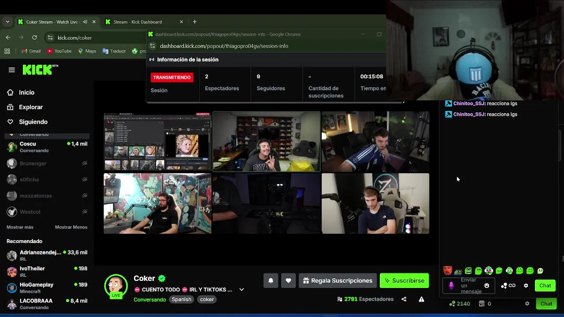564x317 pixels.
Task: Expand the stream title dropdown chevron
Action: [x=241, y=290]
